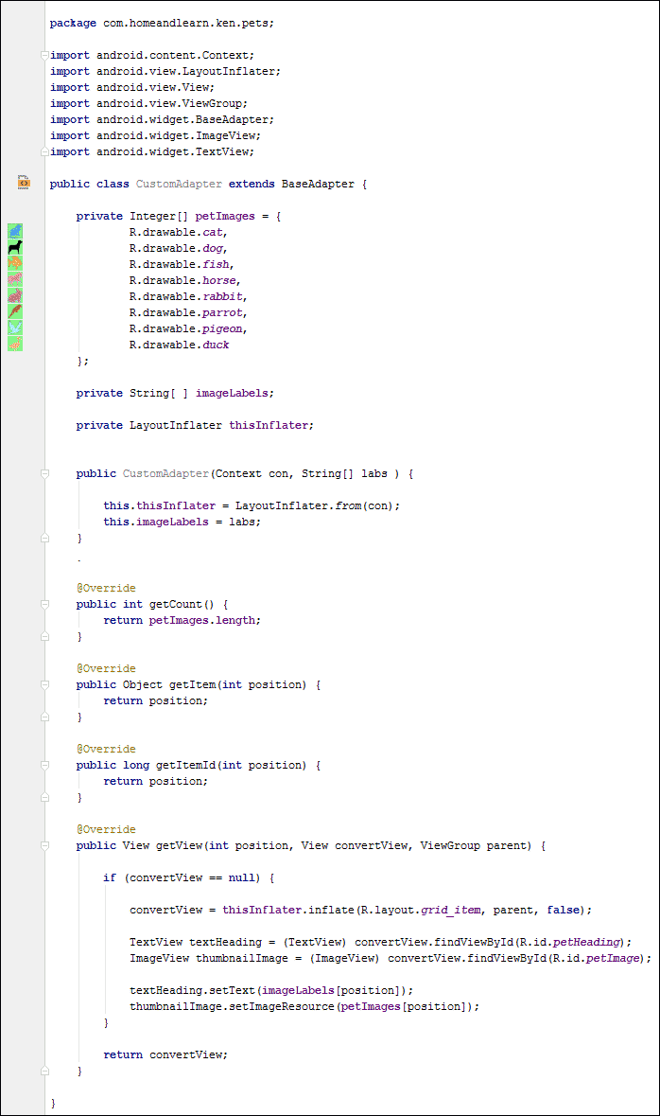Click R.drawable.duck code text

tap(180, 345)
